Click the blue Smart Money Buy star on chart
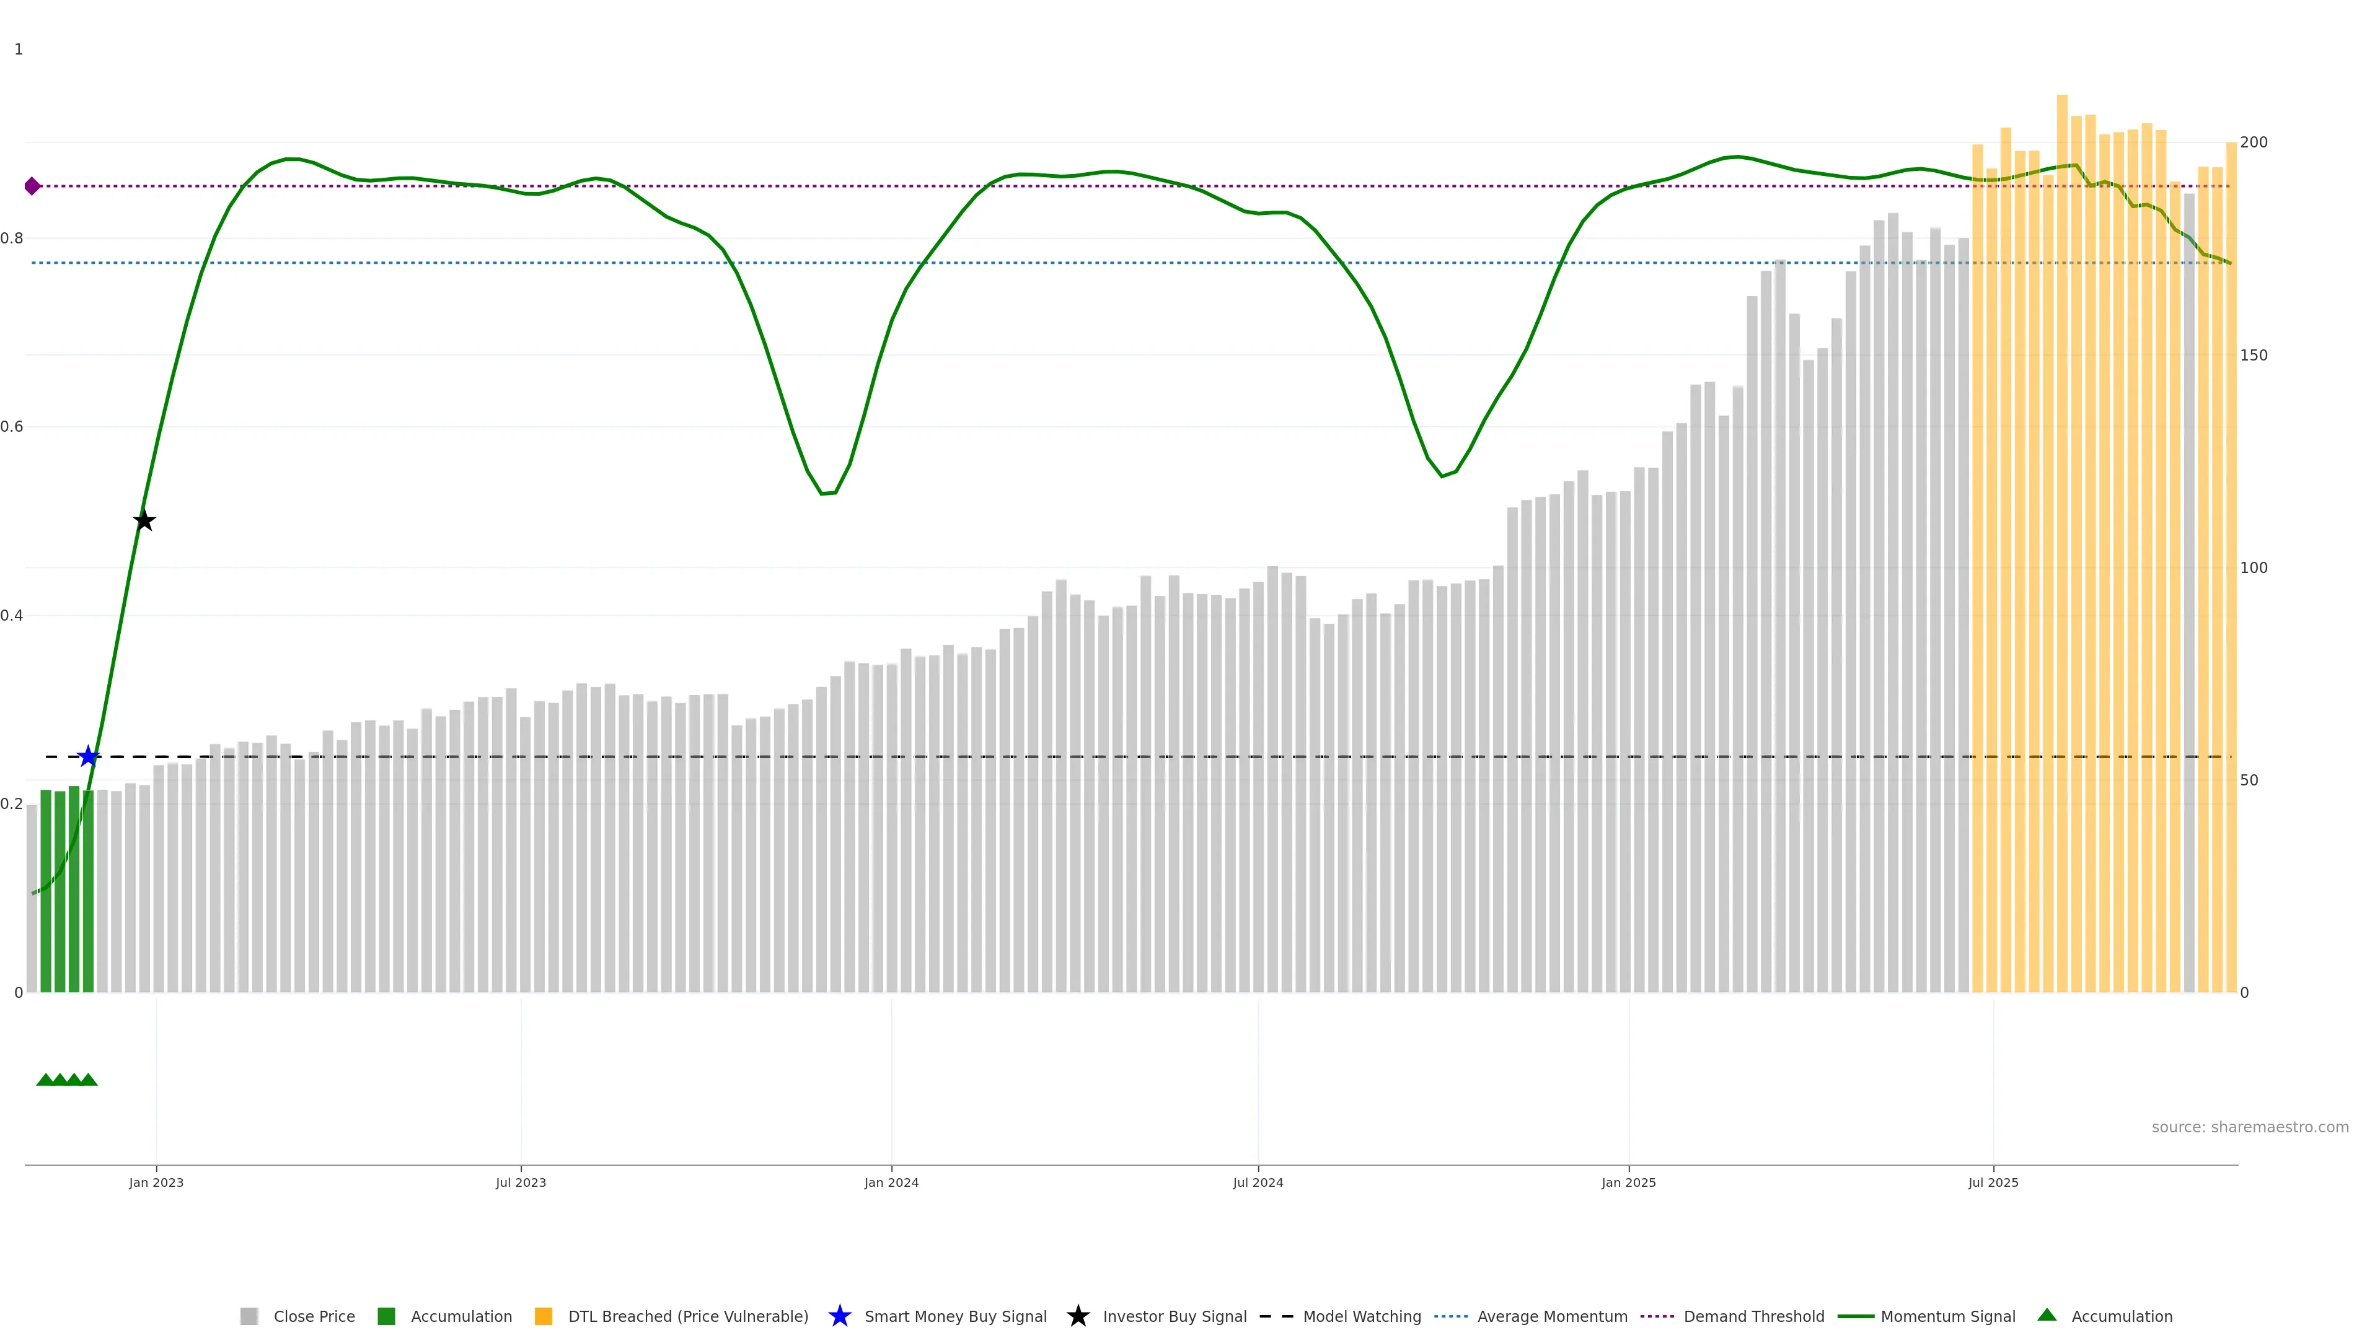 coord(88,757)
